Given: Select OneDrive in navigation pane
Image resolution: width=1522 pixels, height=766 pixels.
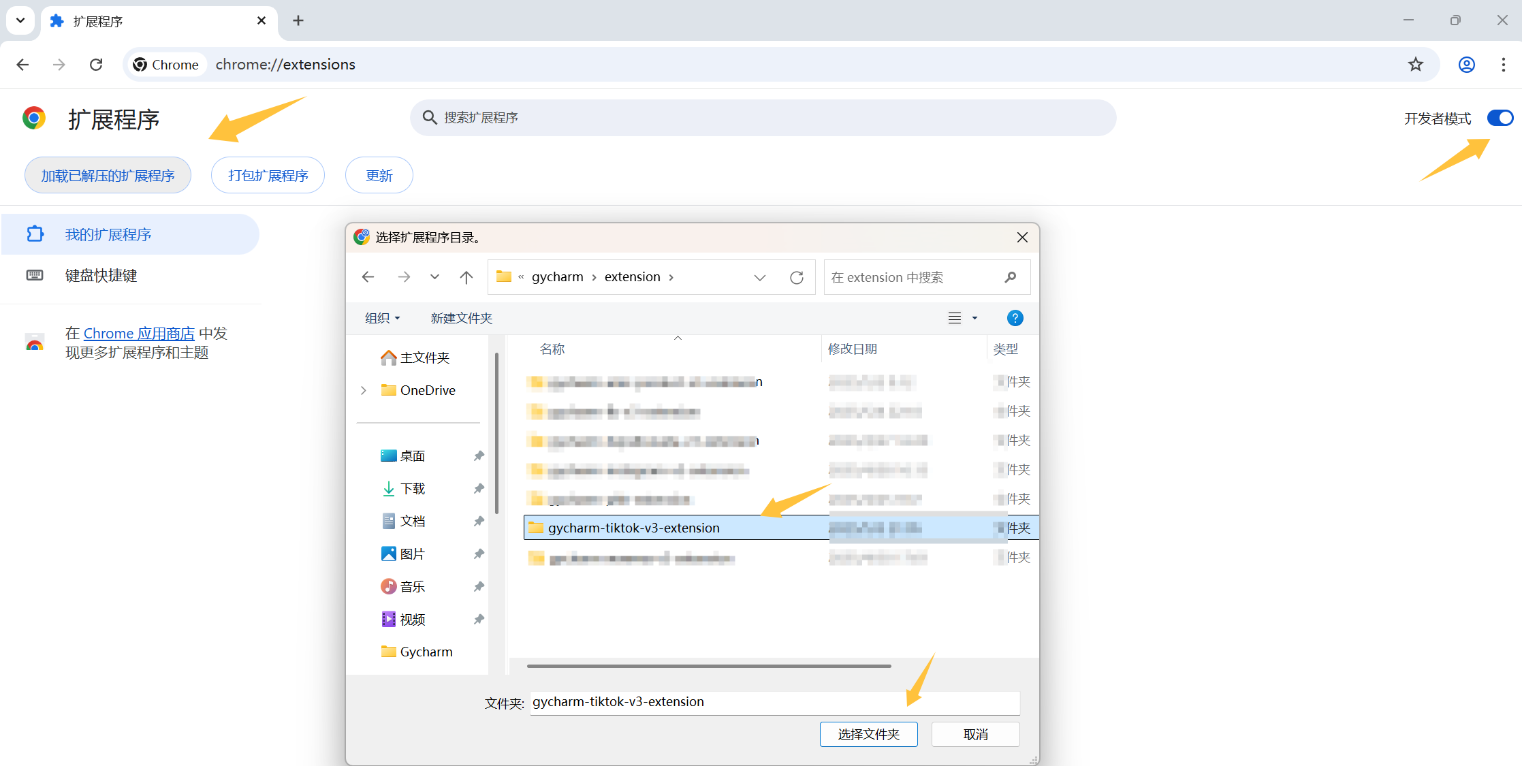Looking at the screenshot, I should pos(418,390).
